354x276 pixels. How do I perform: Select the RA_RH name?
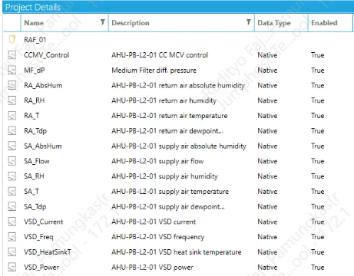(35, 100)
